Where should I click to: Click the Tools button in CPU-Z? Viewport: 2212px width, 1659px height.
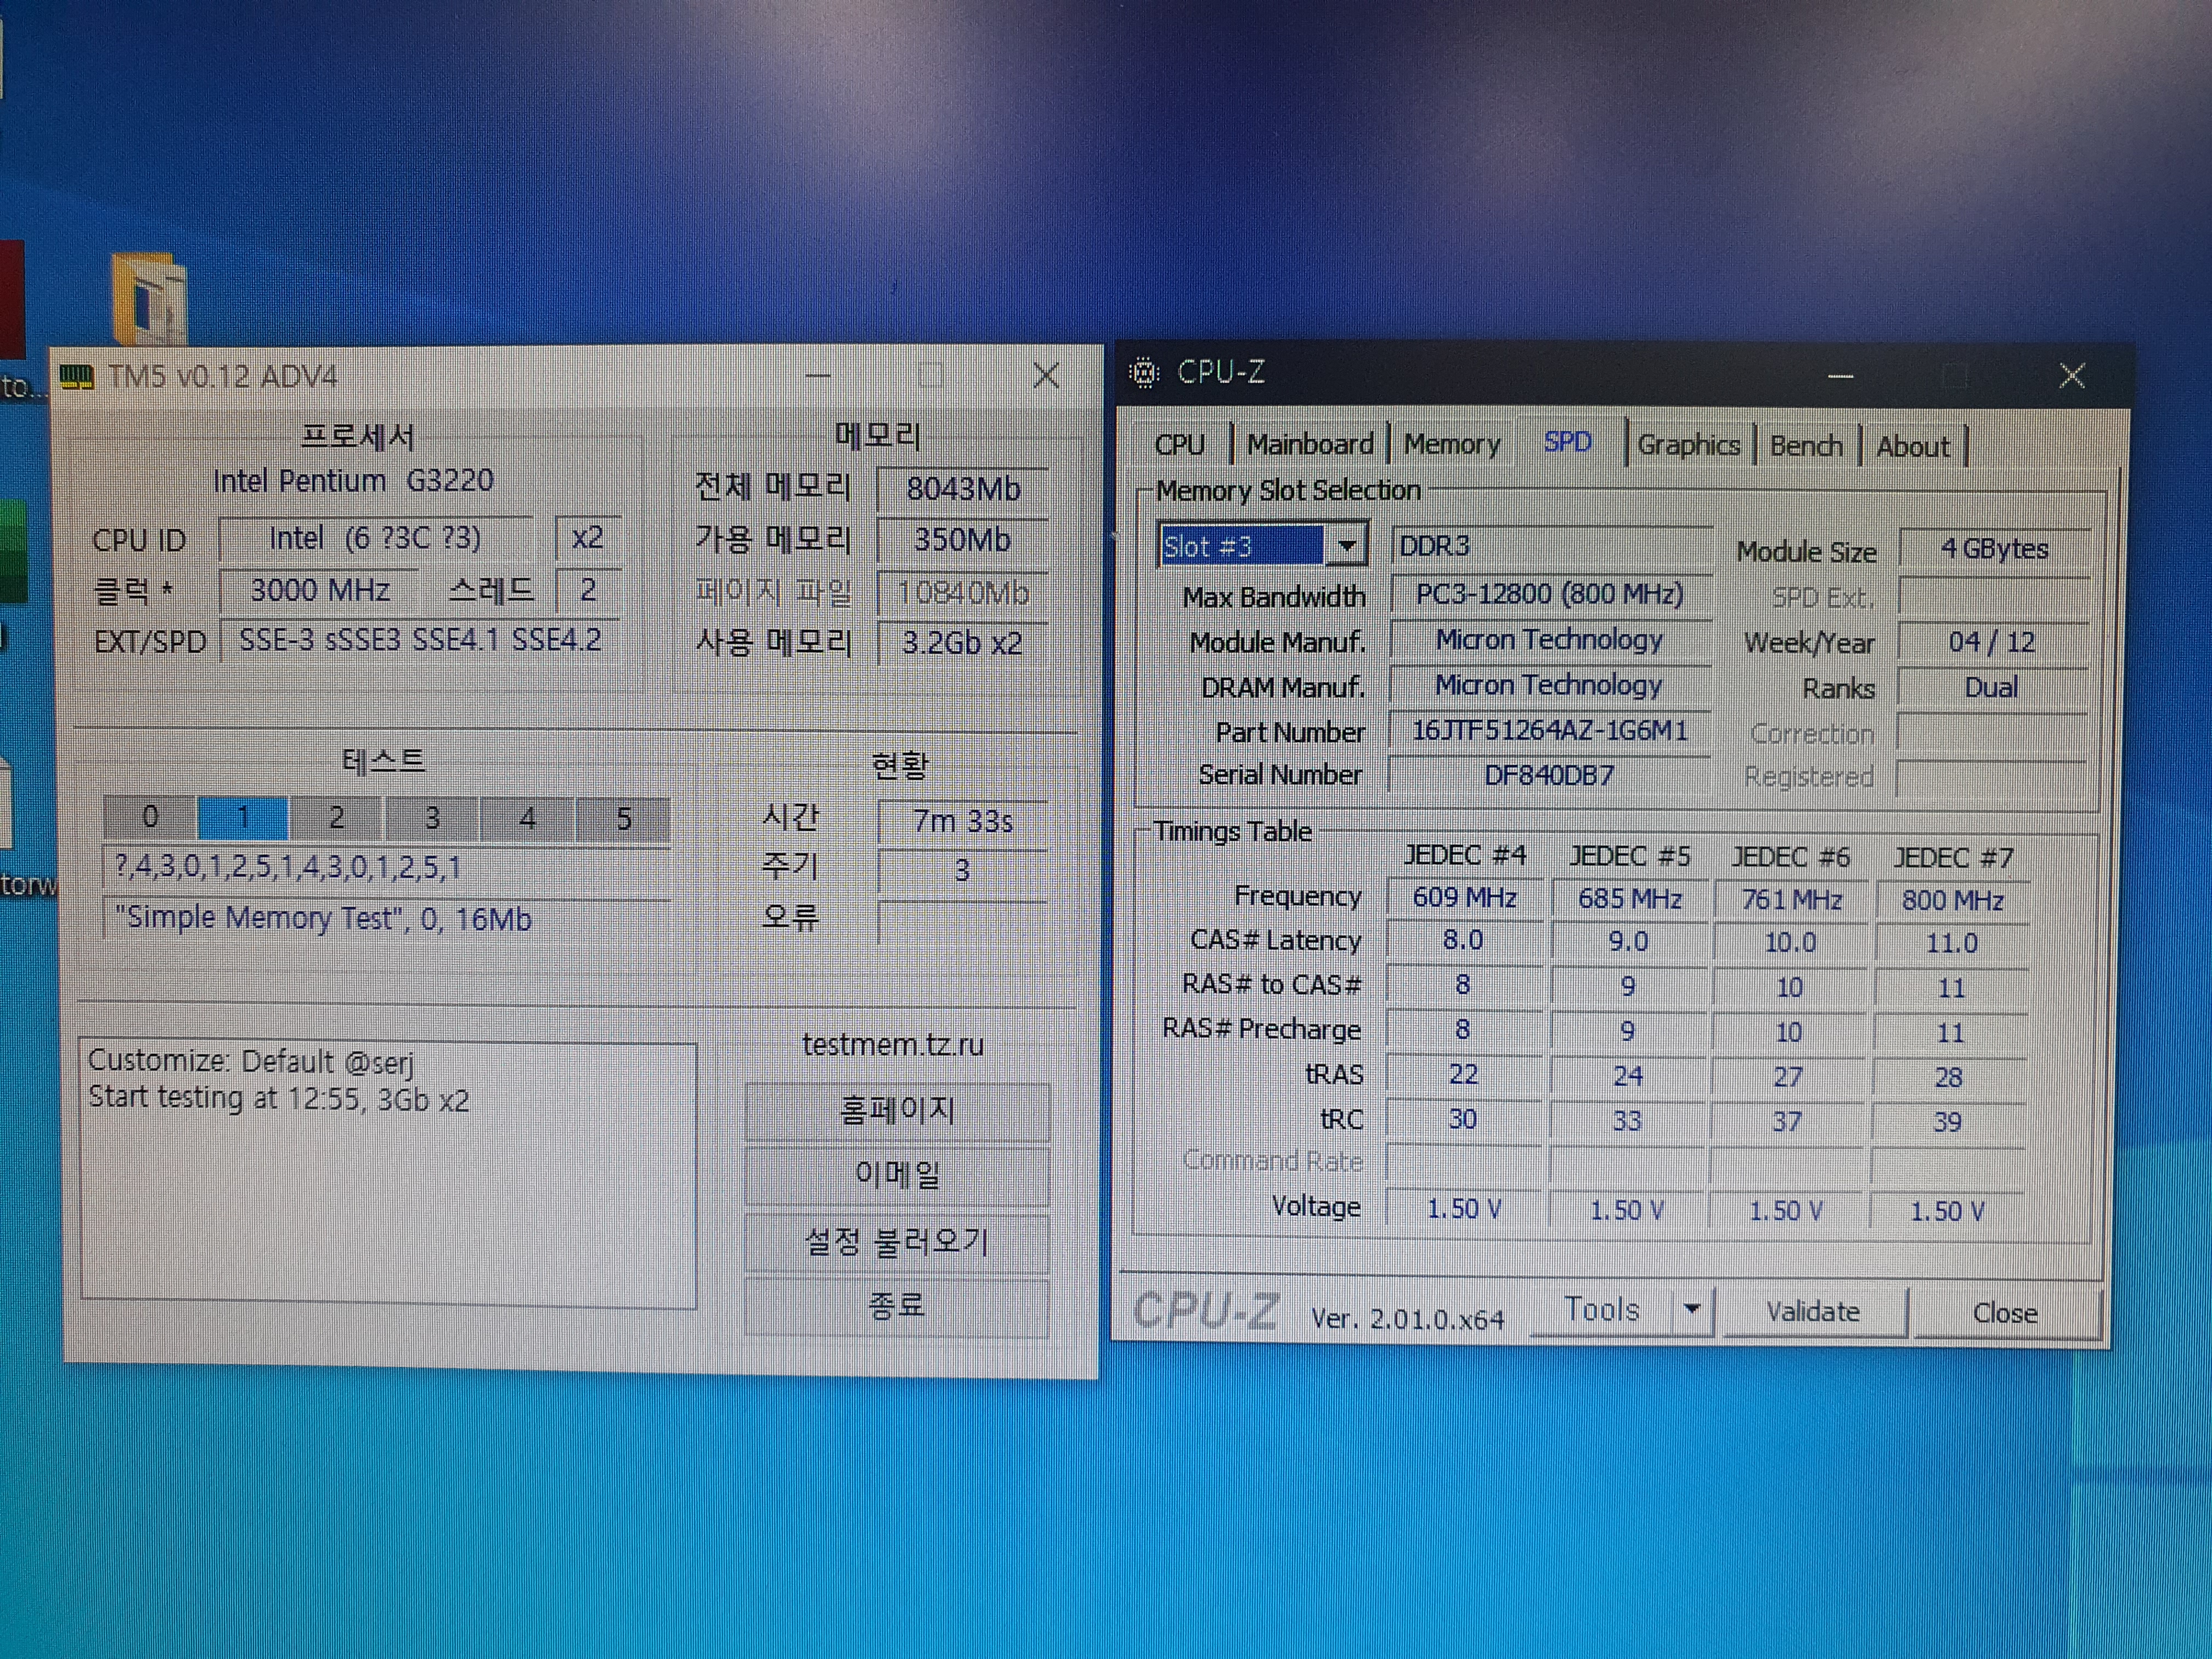(1601, 1309)
